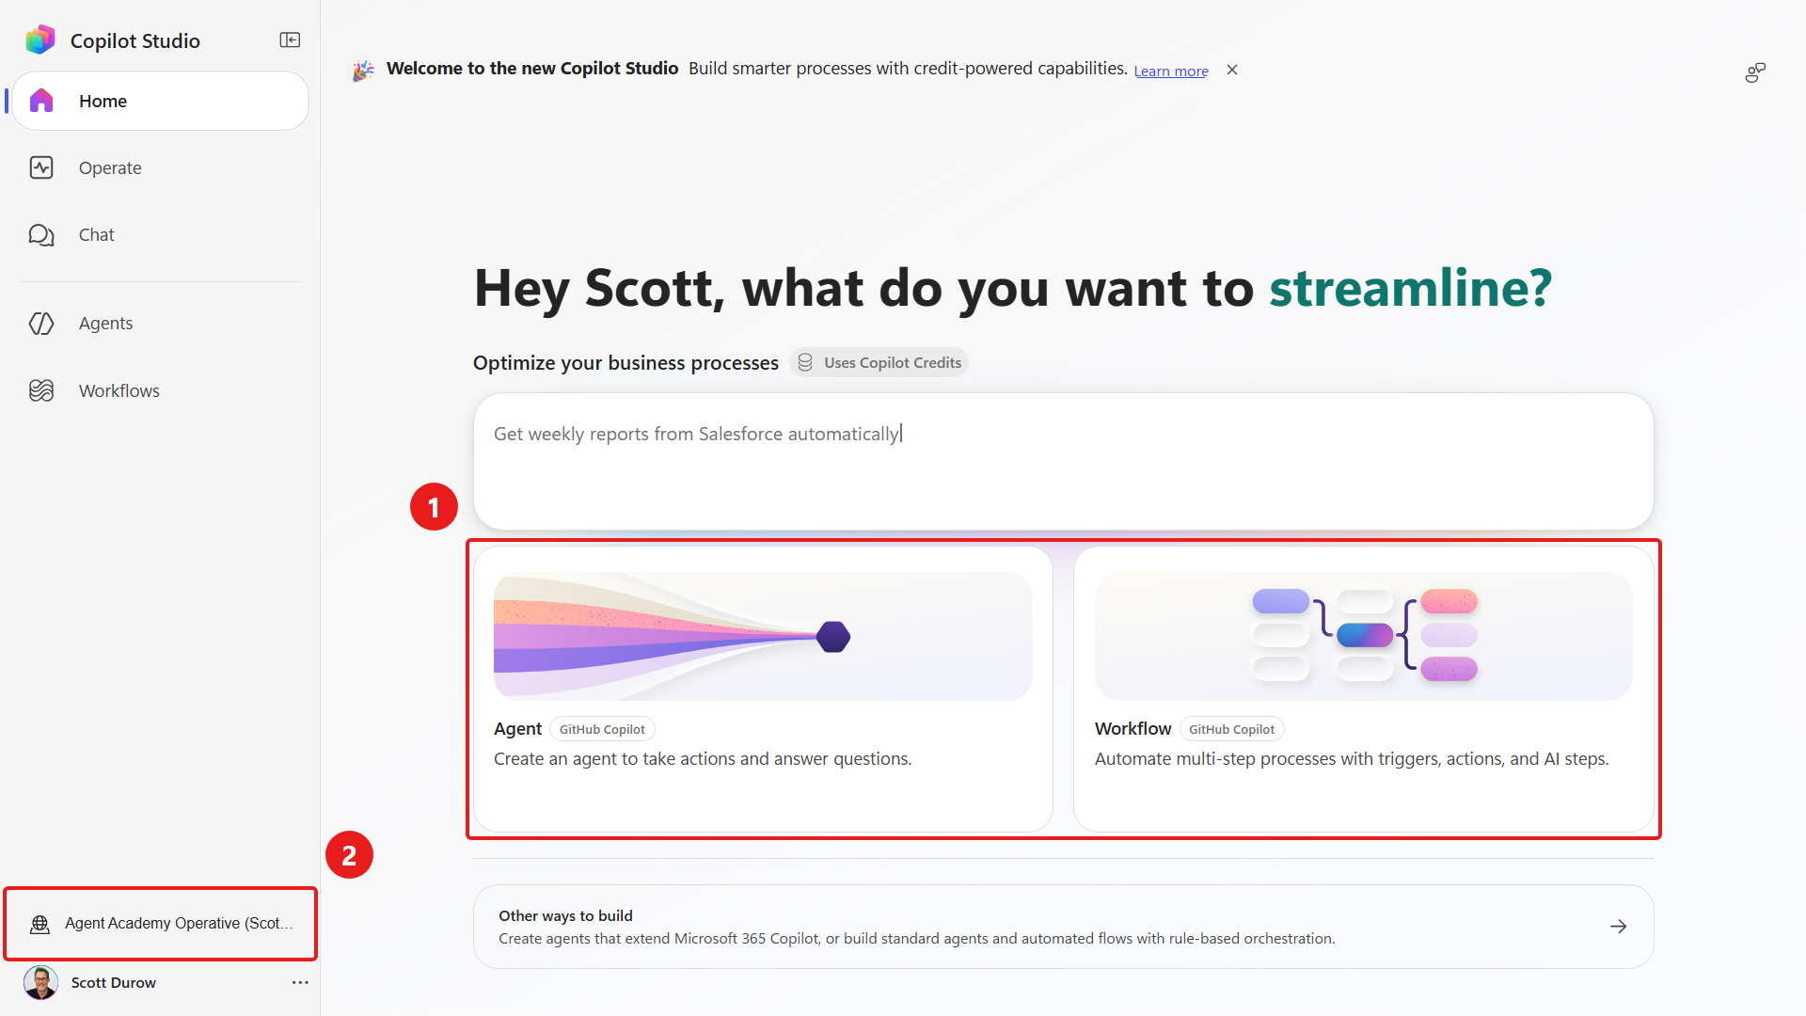This screenshot has height=1016, width=1806.
Task: Click the Copilot Studio logo icon
Action: coord(40,40)
